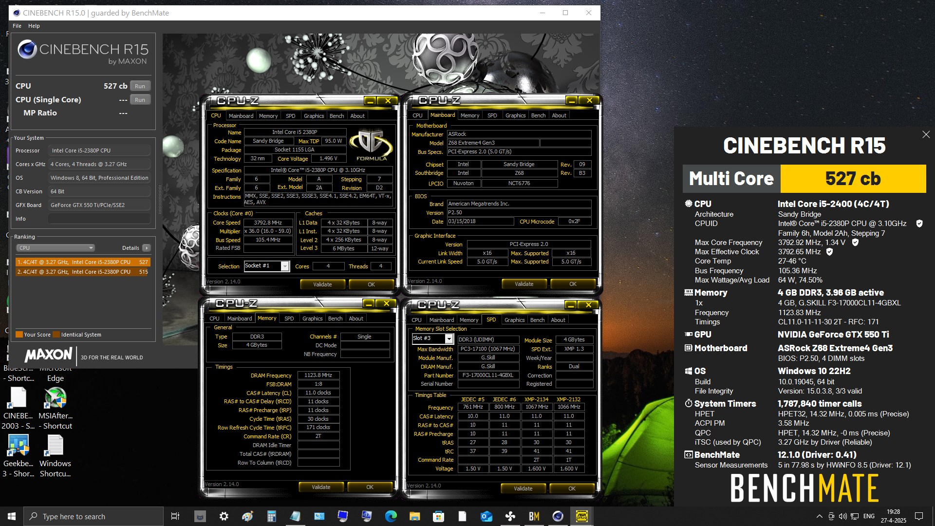The width and height of the screenshot is (935, 526).
Task: Open the Help menu in Cinebench
Action: pyautogui.click(x=34, y=26)
